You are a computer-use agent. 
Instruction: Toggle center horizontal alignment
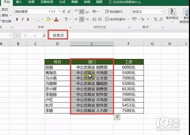tap(82, 19)
